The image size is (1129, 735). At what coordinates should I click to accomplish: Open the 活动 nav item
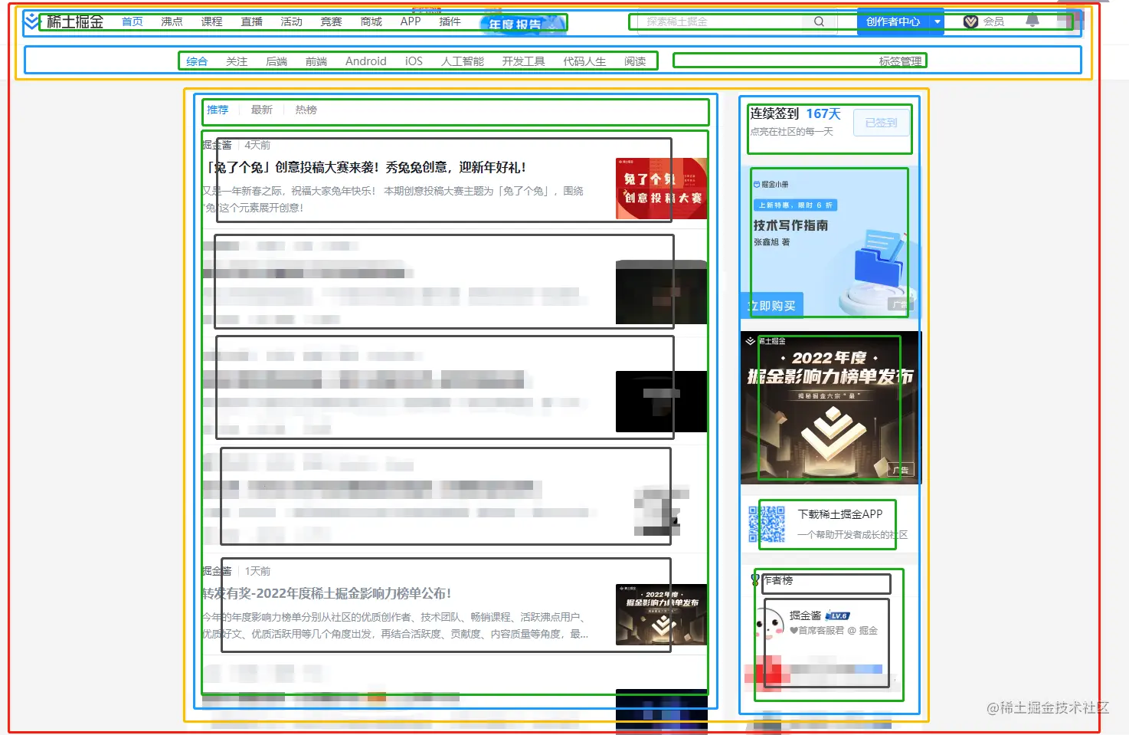click(292, 21)
